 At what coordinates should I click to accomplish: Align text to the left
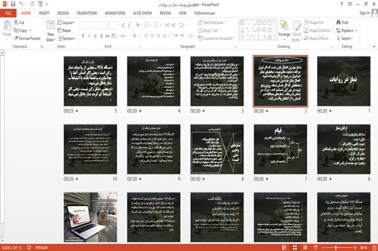coord(146,36)
